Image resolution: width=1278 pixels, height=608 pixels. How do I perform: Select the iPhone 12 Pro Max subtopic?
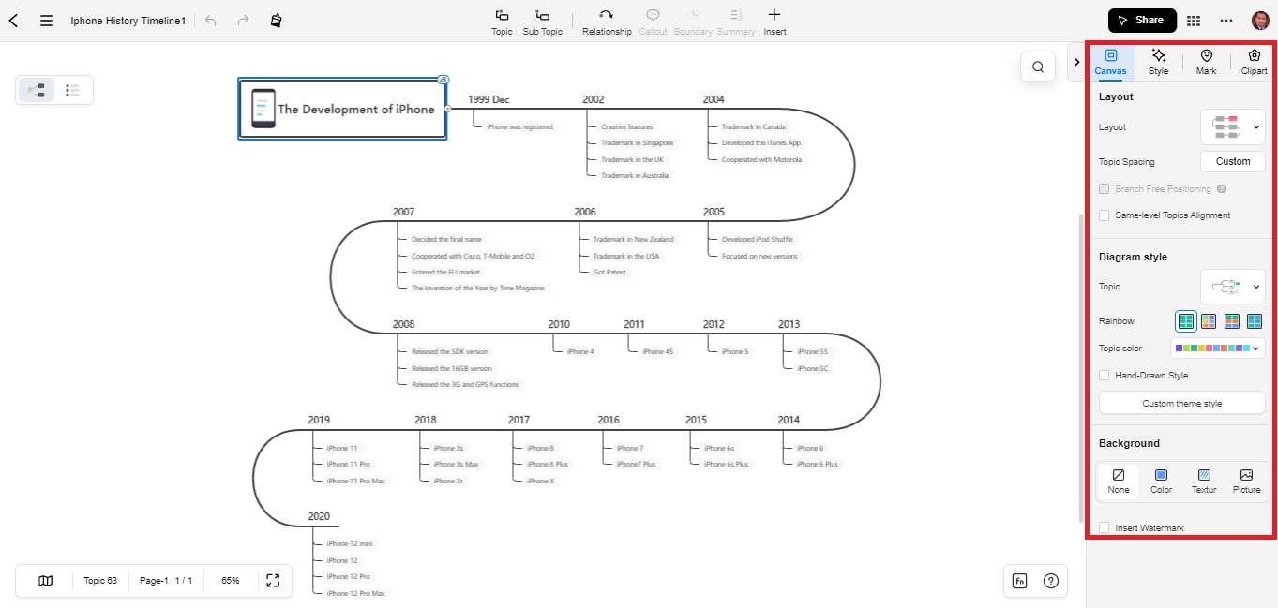click(x=355, y=593)
